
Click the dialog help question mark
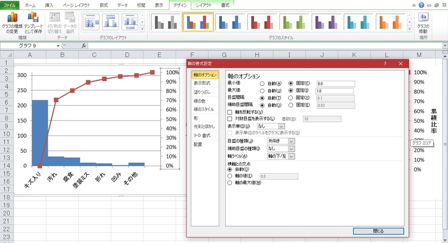click(x=385, y=64)
